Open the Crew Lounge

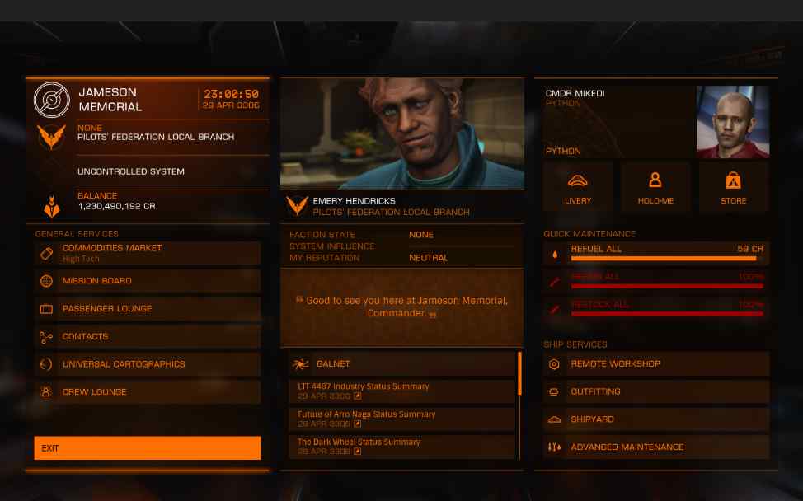tap(148, 391)
